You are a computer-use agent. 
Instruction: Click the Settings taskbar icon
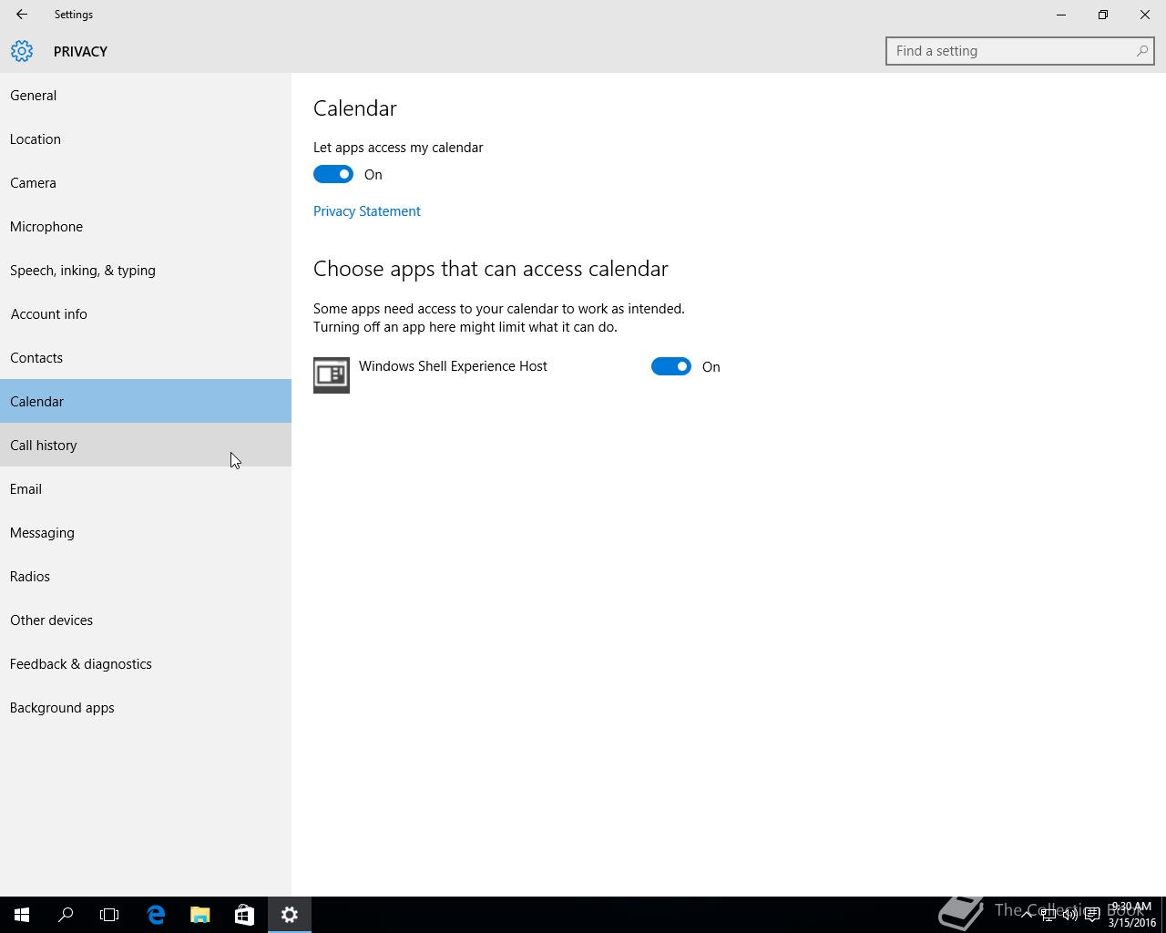[290, 915]
